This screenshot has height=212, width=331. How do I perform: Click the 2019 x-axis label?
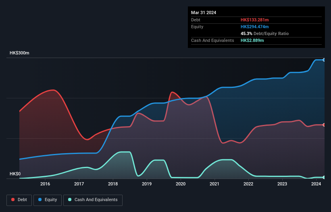147,184
